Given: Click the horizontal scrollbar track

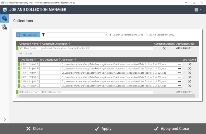Looking at the screenshot, I should (107, 96).
